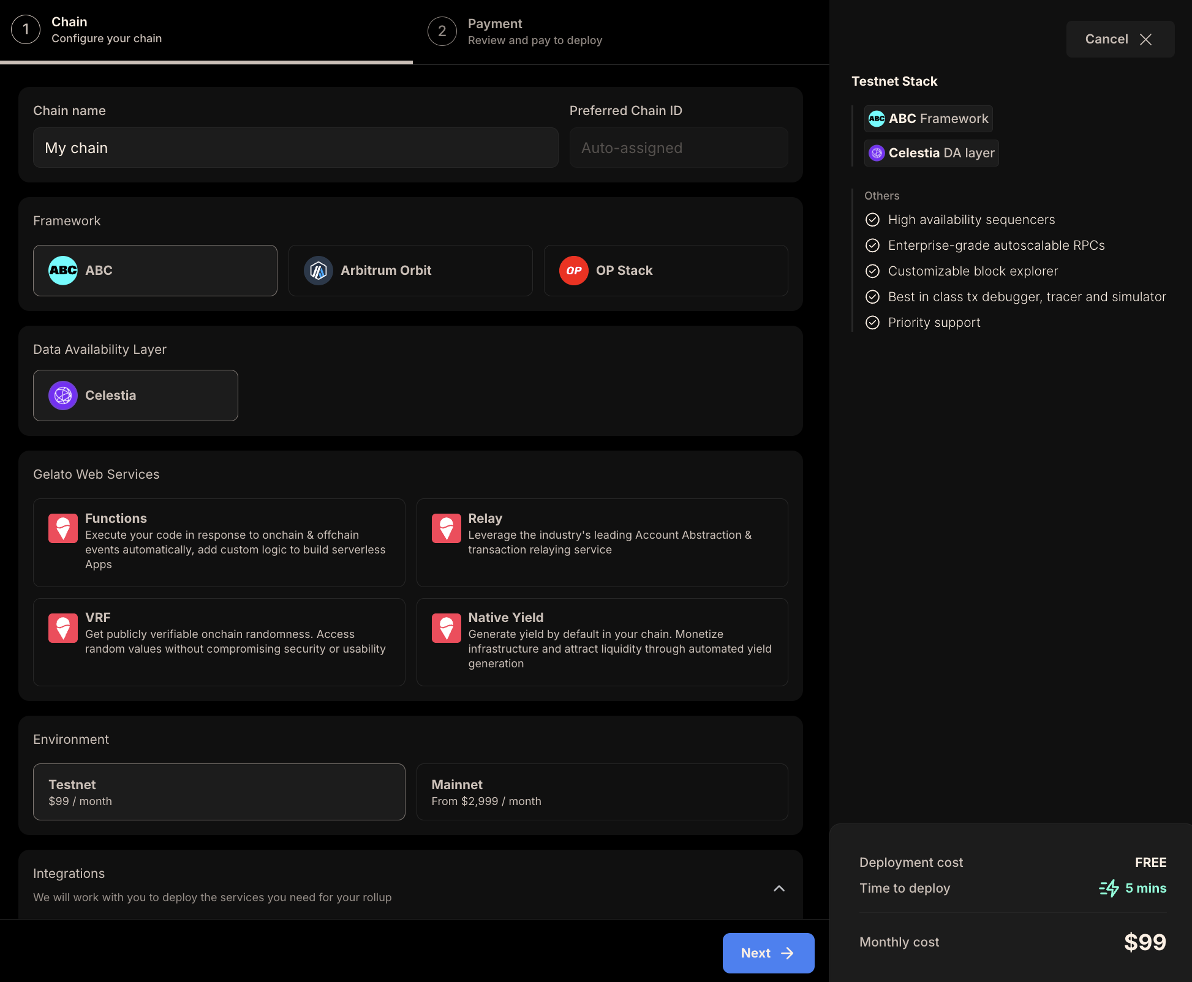Click the "Gelato Web Services" heading
The image size is (1192, 982).
coord(96,474)
